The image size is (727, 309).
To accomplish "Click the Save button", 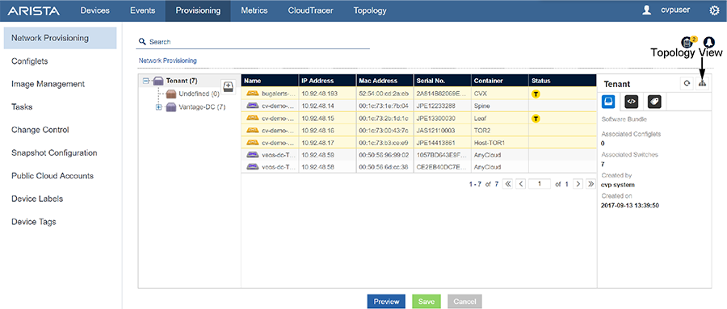I will (426, 302).
